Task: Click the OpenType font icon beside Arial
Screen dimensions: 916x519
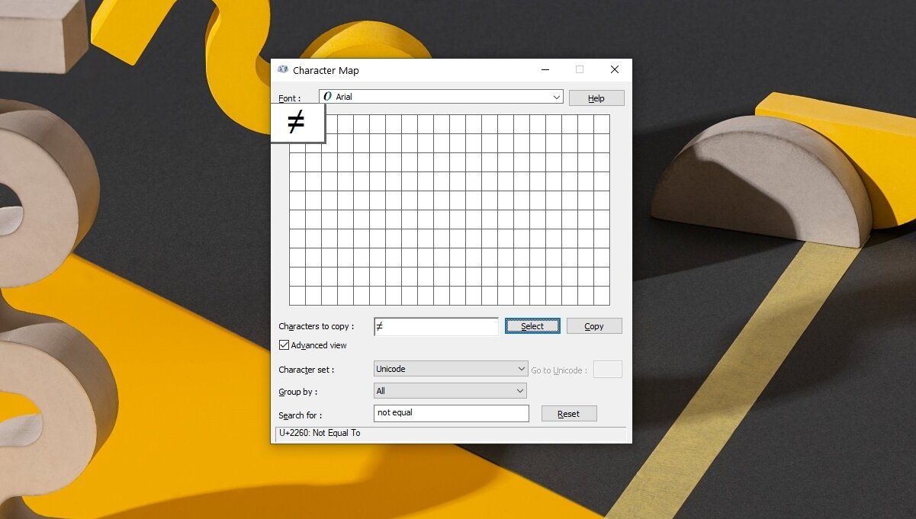Action: coord(328,96)
